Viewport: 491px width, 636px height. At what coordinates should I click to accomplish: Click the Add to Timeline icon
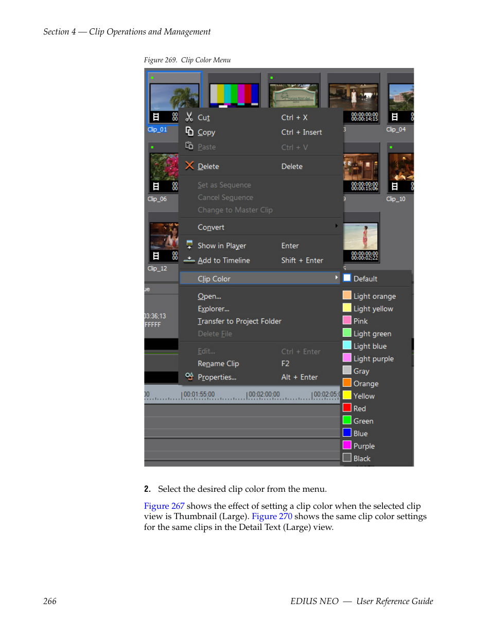(x=189, y=260)
